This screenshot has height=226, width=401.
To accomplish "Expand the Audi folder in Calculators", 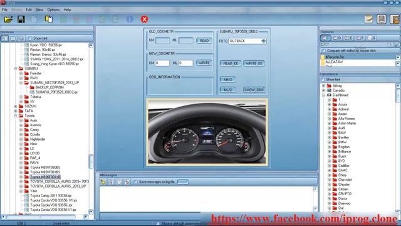I will (x=329, y=128).
